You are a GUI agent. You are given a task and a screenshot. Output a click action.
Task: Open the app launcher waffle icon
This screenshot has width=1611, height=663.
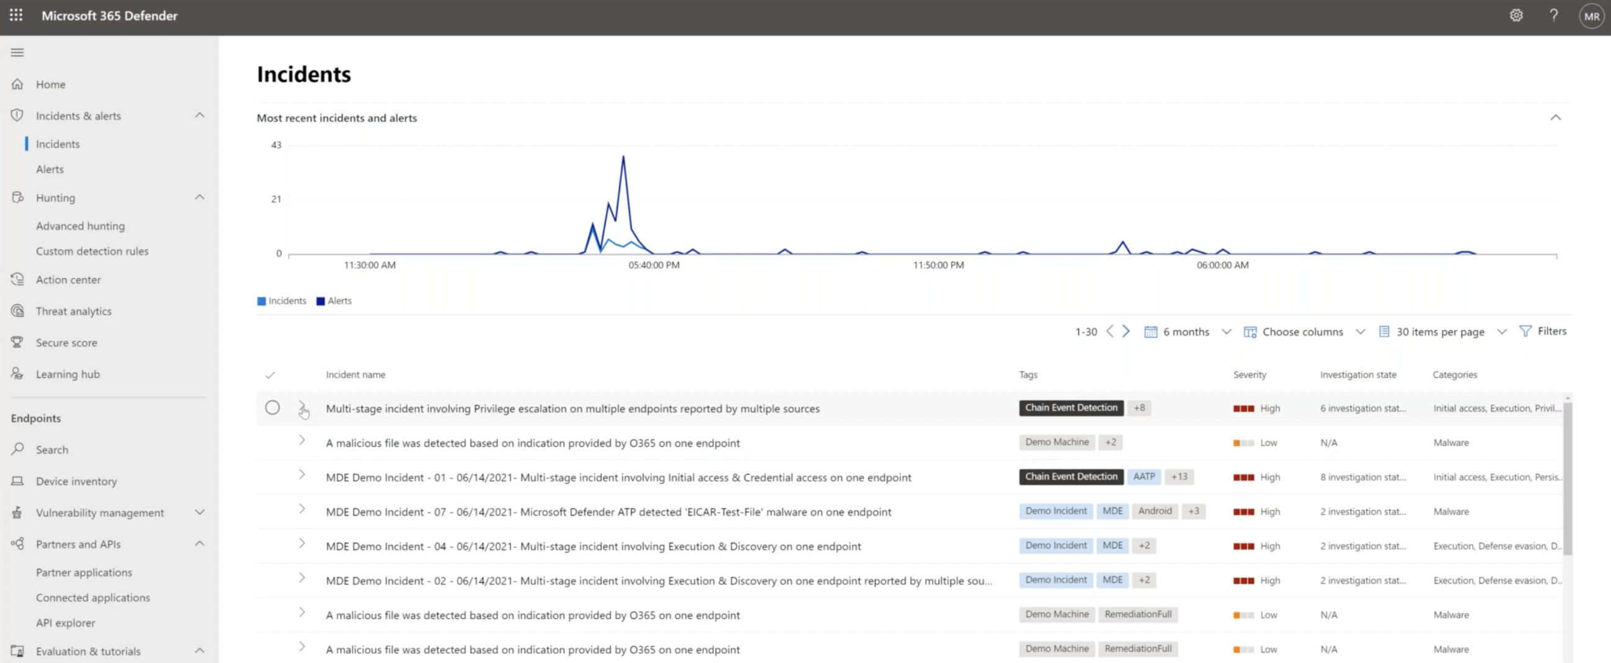(x=16, y=15)
